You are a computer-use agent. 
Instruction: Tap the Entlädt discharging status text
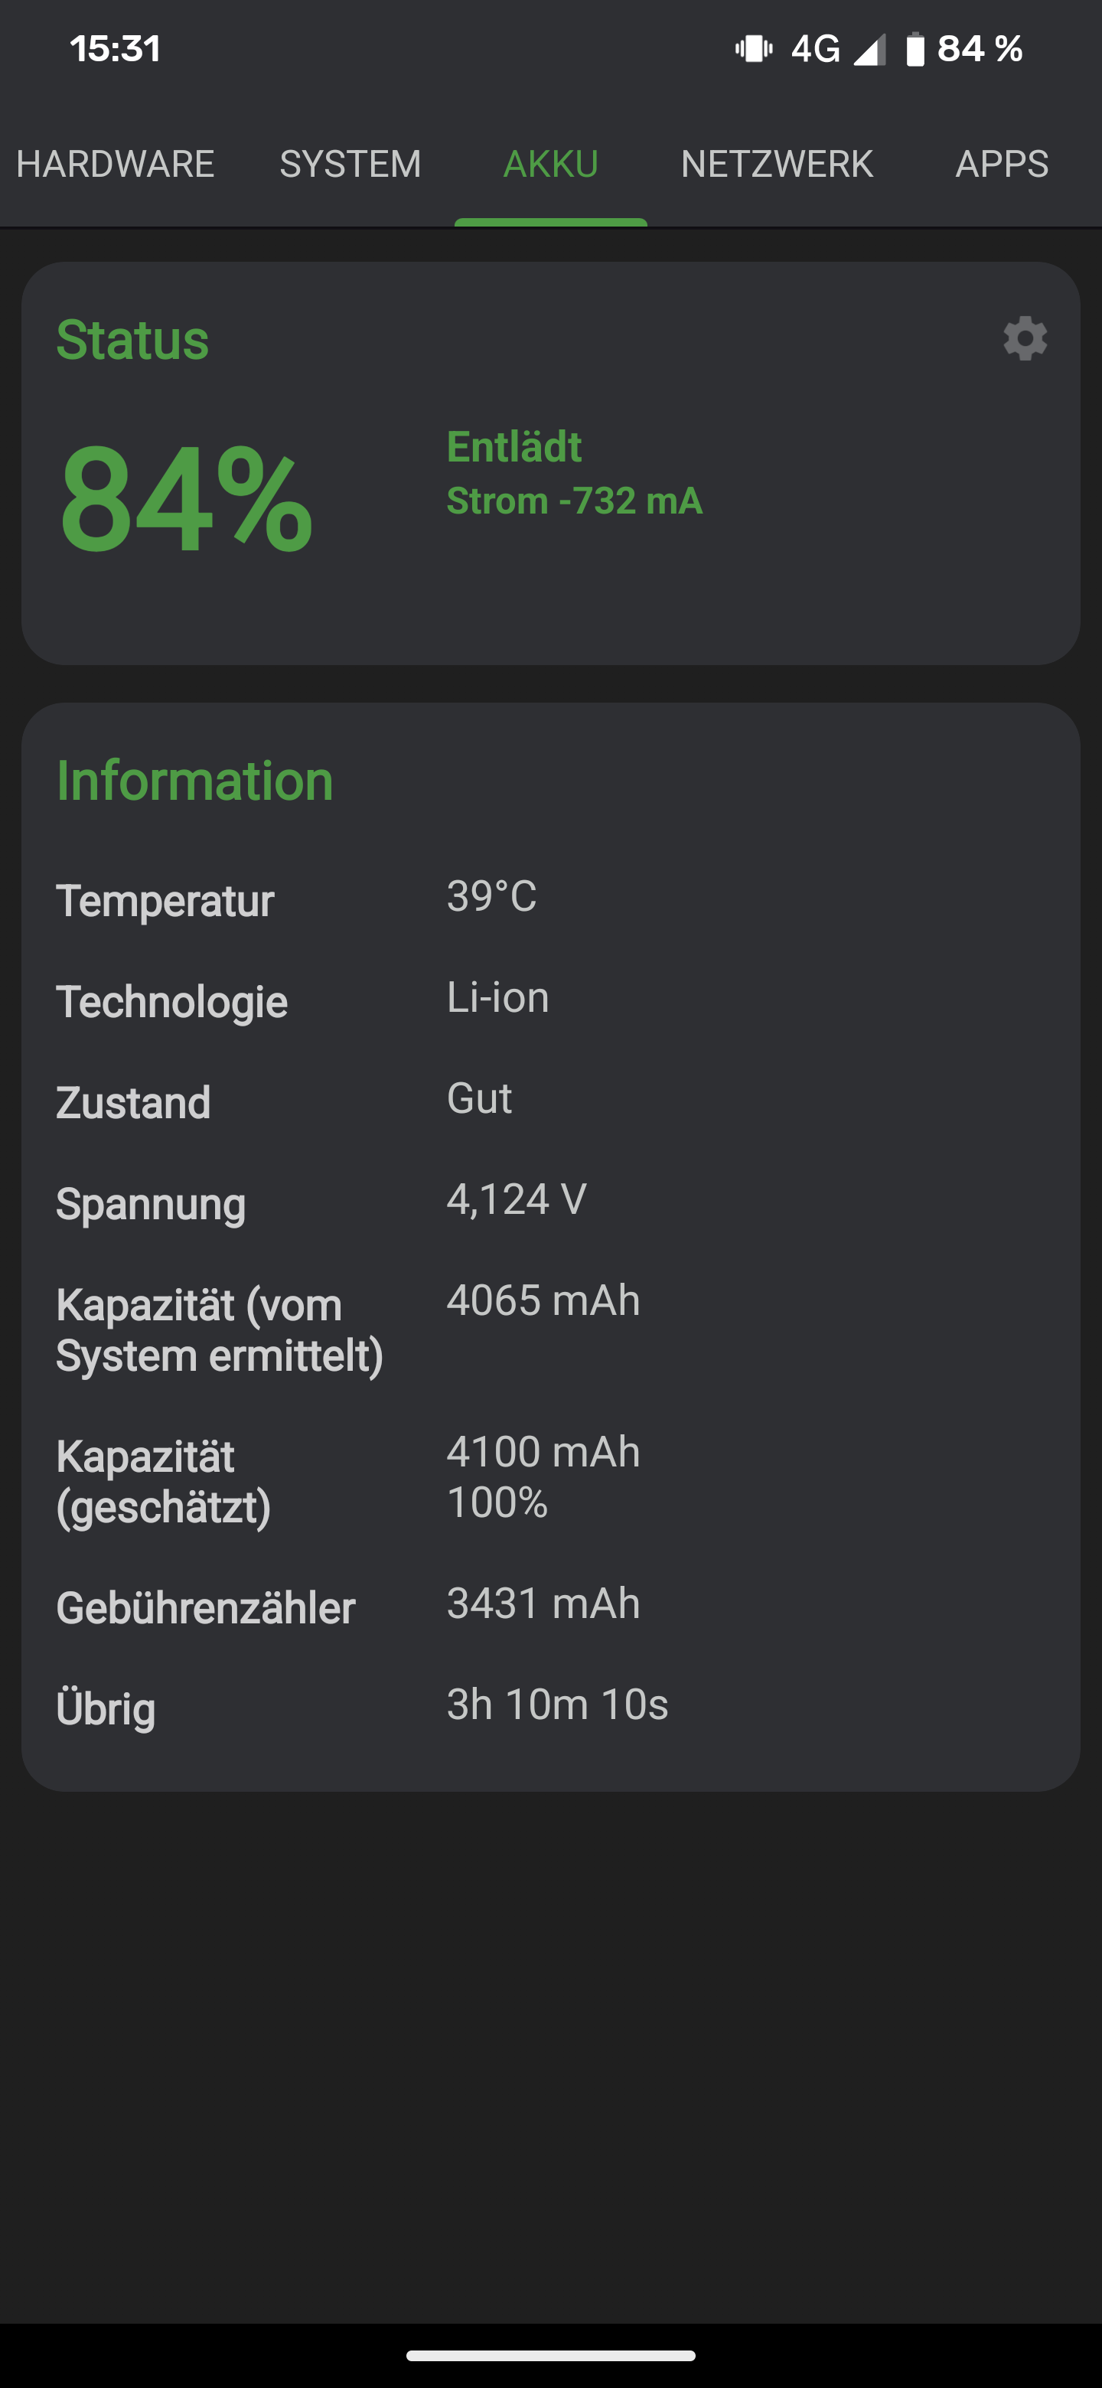click(514, 447)
